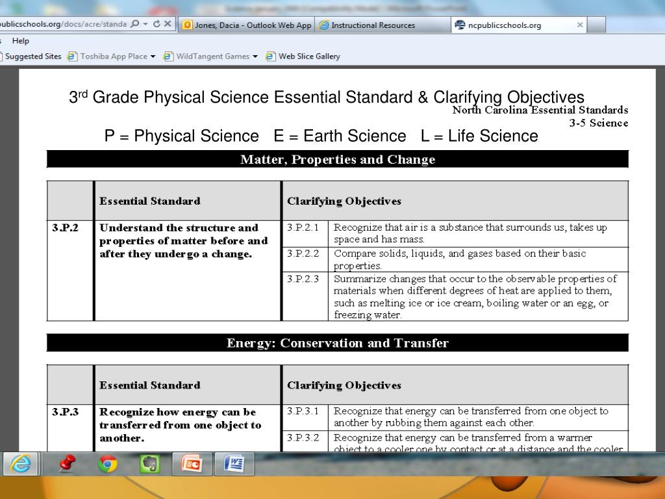665x499 pixels.
Task: Refresh the page with reload icon
Action: click(157, 24)
